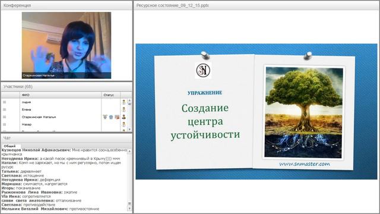Viewport: 380px width, 214px height.
Task: Click the user icon in Назар's row
Action: [124, 124]
